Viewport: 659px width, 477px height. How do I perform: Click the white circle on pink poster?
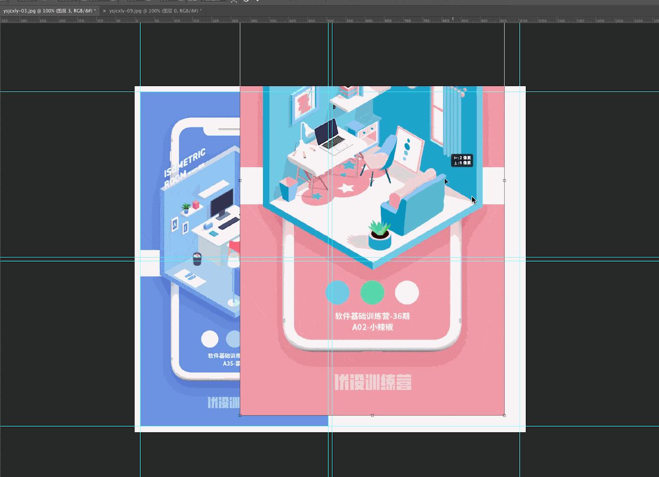click(407, 292)
